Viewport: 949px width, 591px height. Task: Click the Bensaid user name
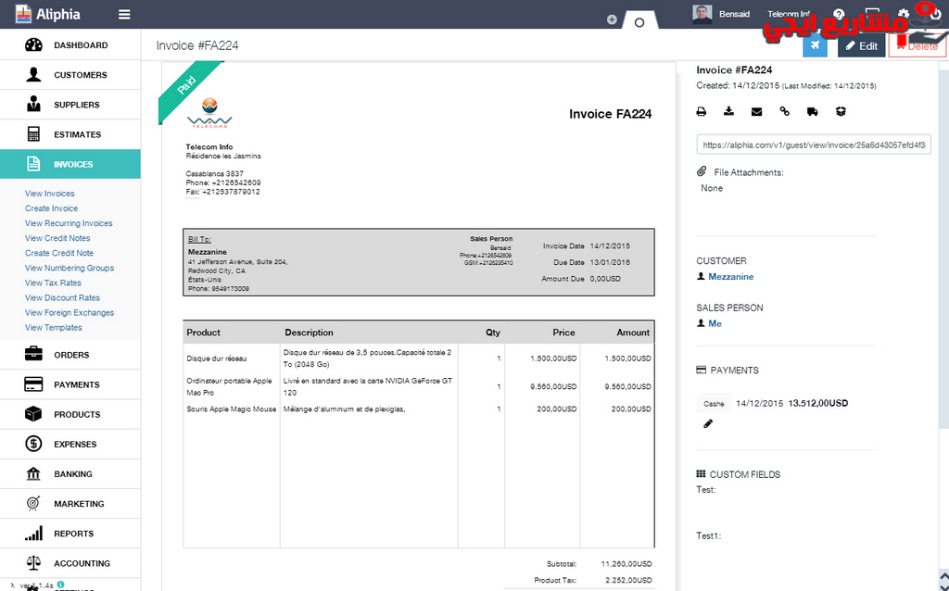(734, 14)
